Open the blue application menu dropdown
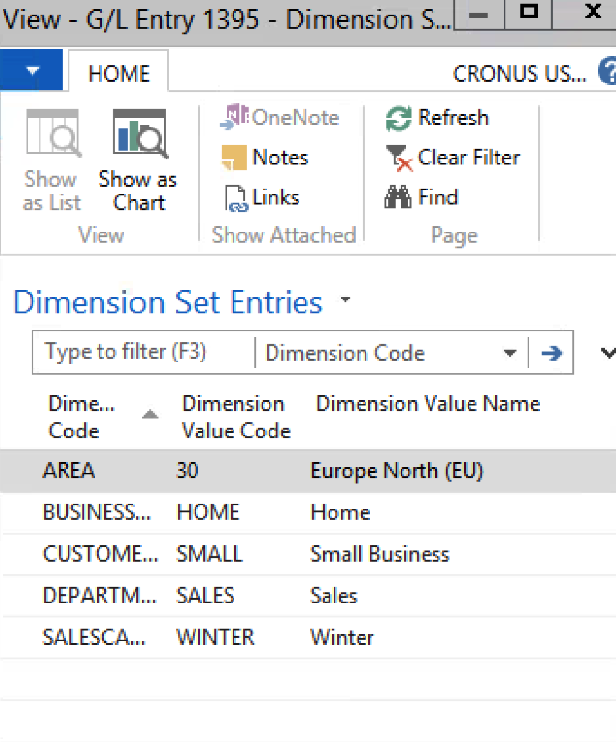The image size is (616, 742). tap(32, 70)
